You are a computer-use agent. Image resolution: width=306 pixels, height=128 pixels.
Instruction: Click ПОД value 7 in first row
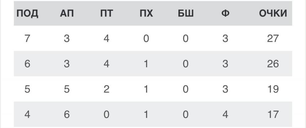pyautogui.click(x=27, y=39)
